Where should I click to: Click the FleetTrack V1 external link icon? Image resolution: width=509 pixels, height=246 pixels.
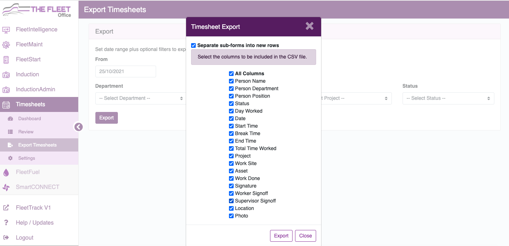pos(6,207)
